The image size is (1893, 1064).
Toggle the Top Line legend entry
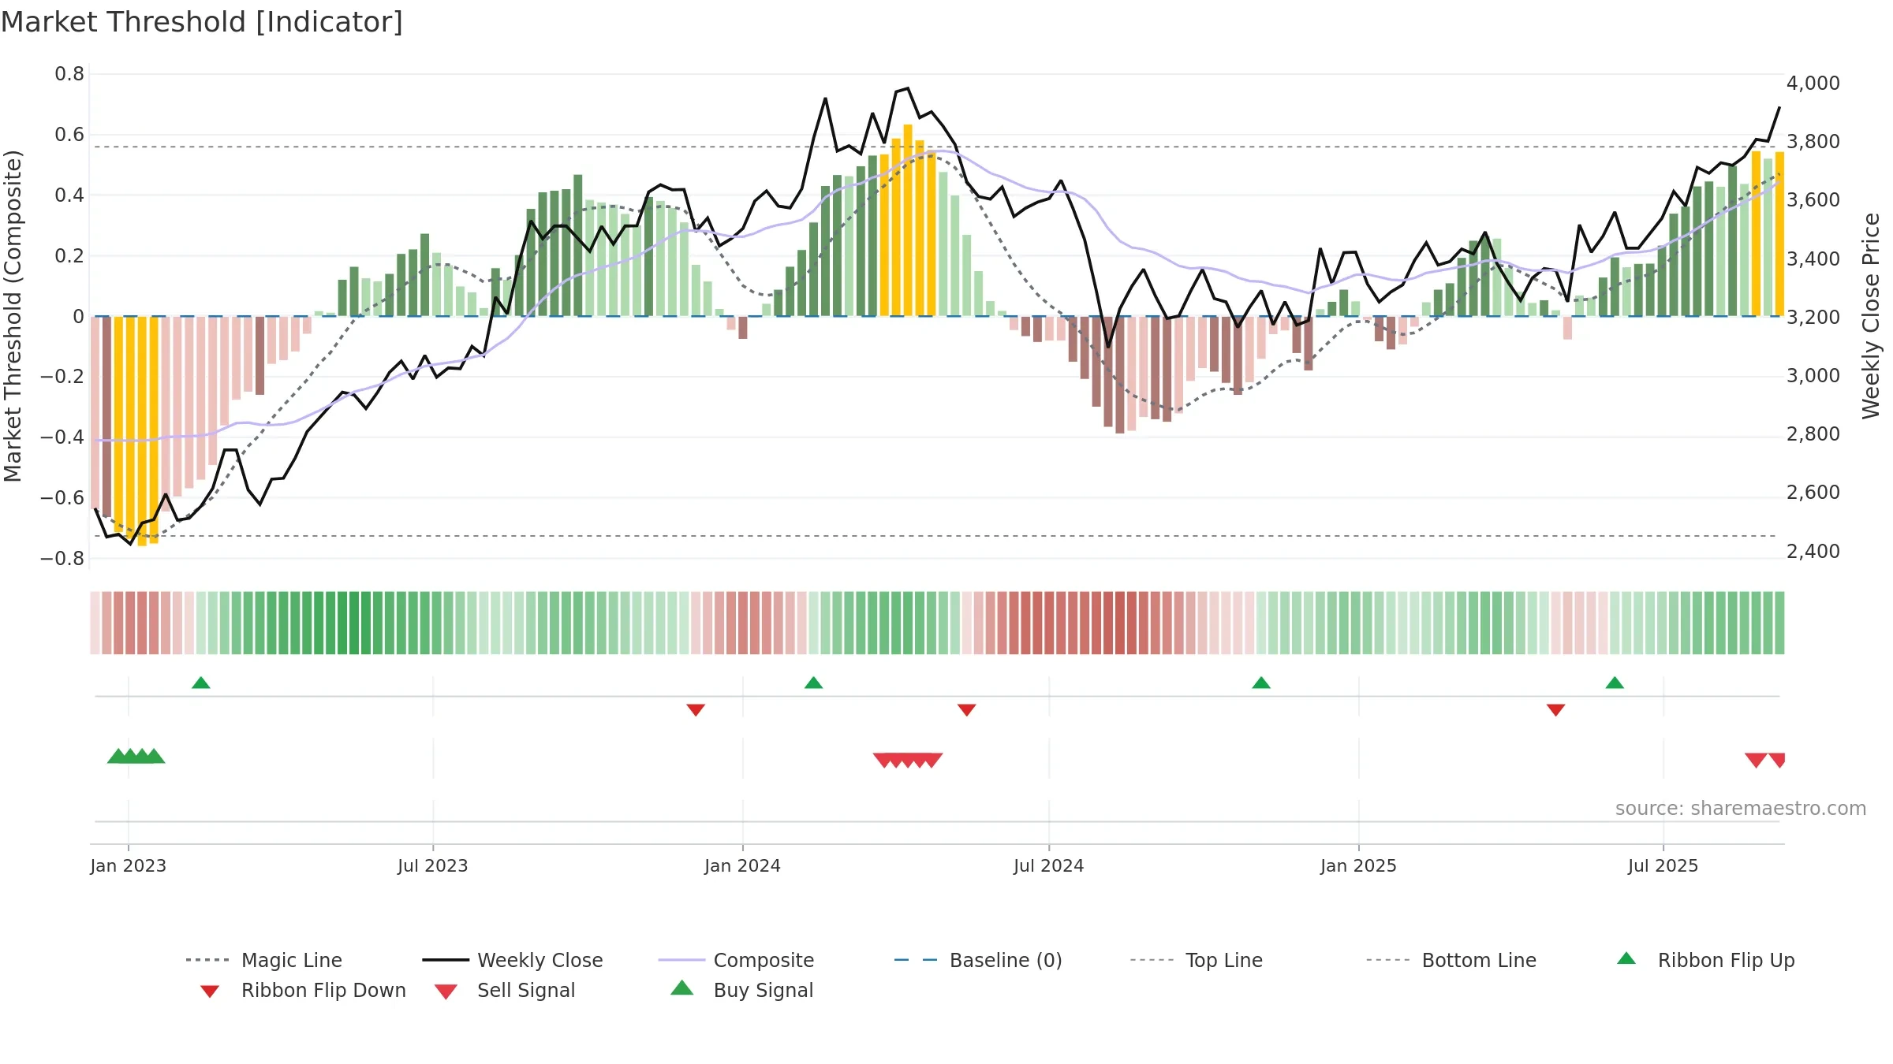(x=1197, y=960)
